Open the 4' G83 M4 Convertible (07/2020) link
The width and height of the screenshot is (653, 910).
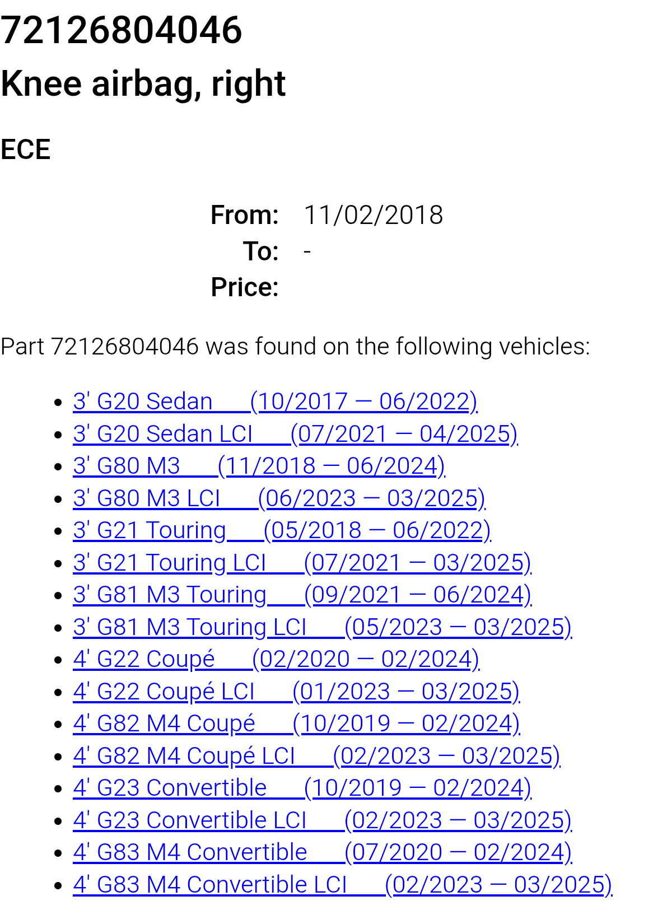[321, 852]
